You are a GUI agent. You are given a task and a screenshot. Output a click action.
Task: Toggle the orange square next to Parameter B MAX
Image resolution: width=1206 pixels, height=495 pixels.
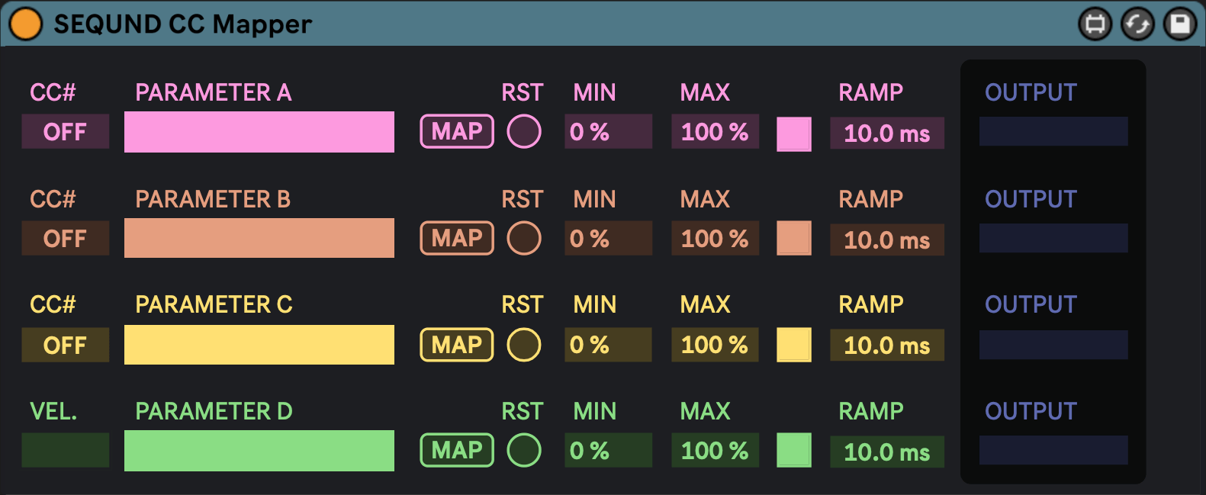(793, 239)
